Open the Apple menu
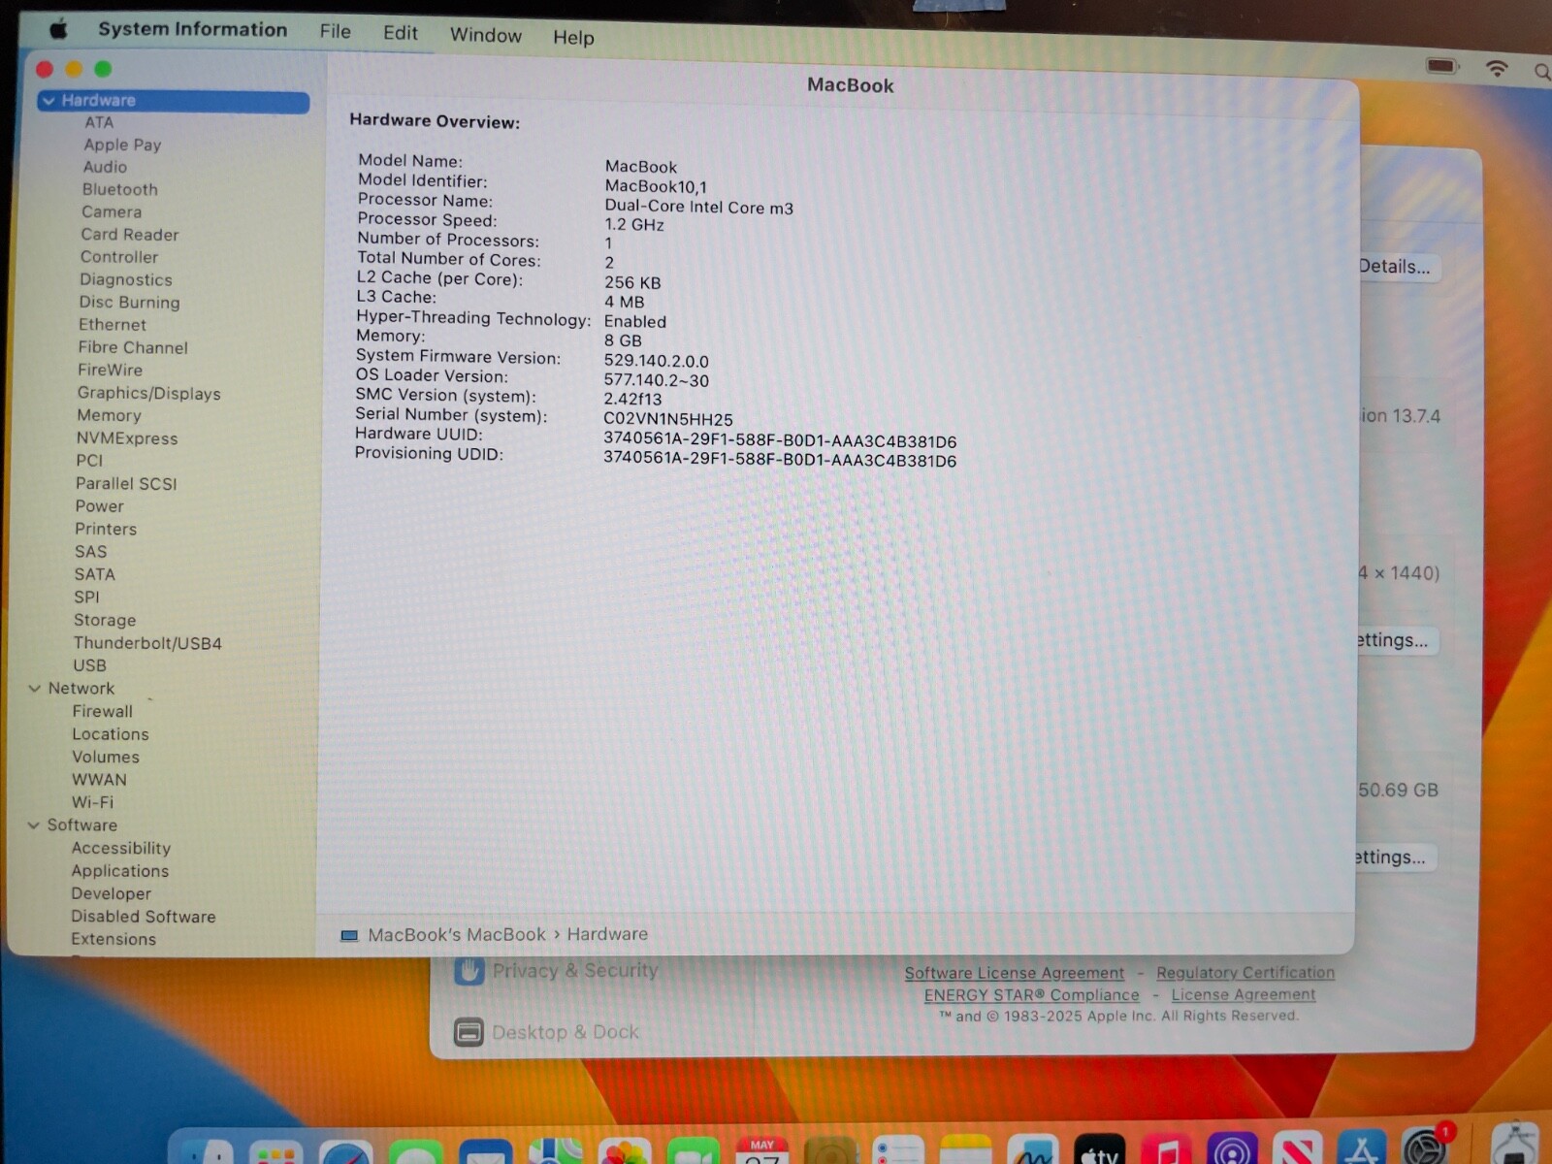 pos(58,29)
